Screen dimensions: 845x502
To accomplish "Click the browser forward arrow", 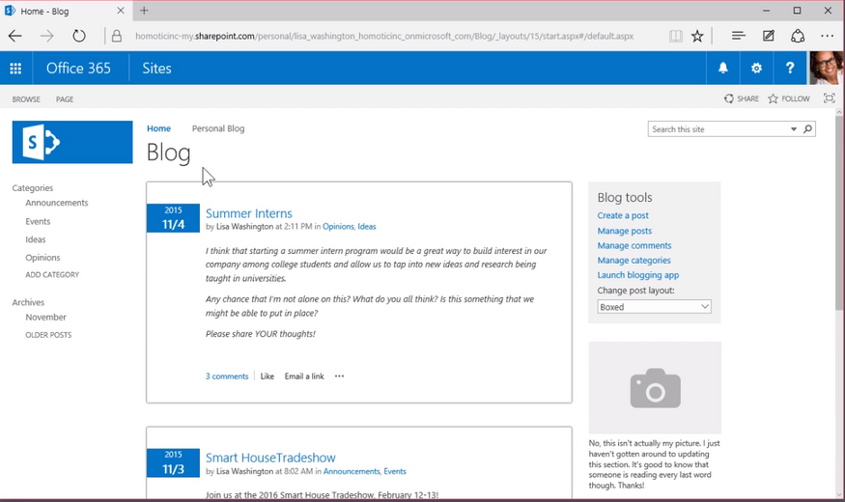I will [x=47, y=36].
